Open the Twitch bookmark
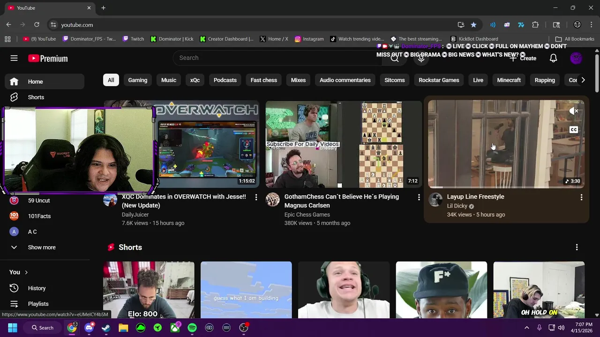The image size is (600, 337). (x=133, y=39)
